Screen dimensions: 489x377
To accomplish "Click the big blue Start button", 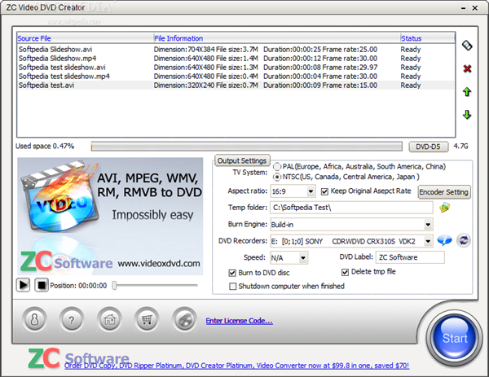I will [x=455, y=338].
